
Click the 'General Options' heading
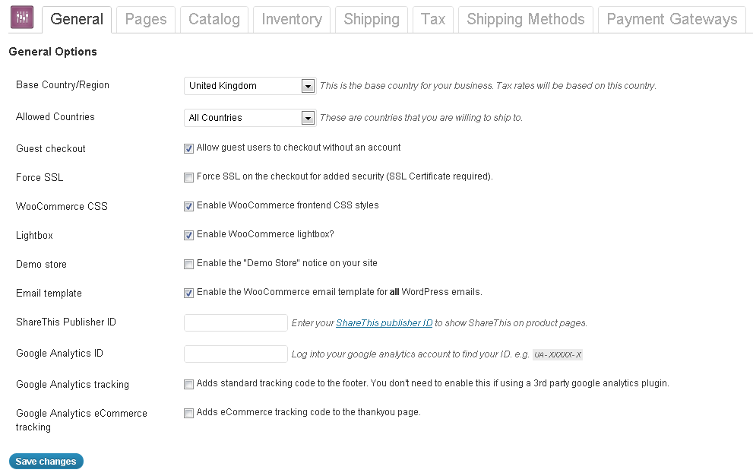53,52
